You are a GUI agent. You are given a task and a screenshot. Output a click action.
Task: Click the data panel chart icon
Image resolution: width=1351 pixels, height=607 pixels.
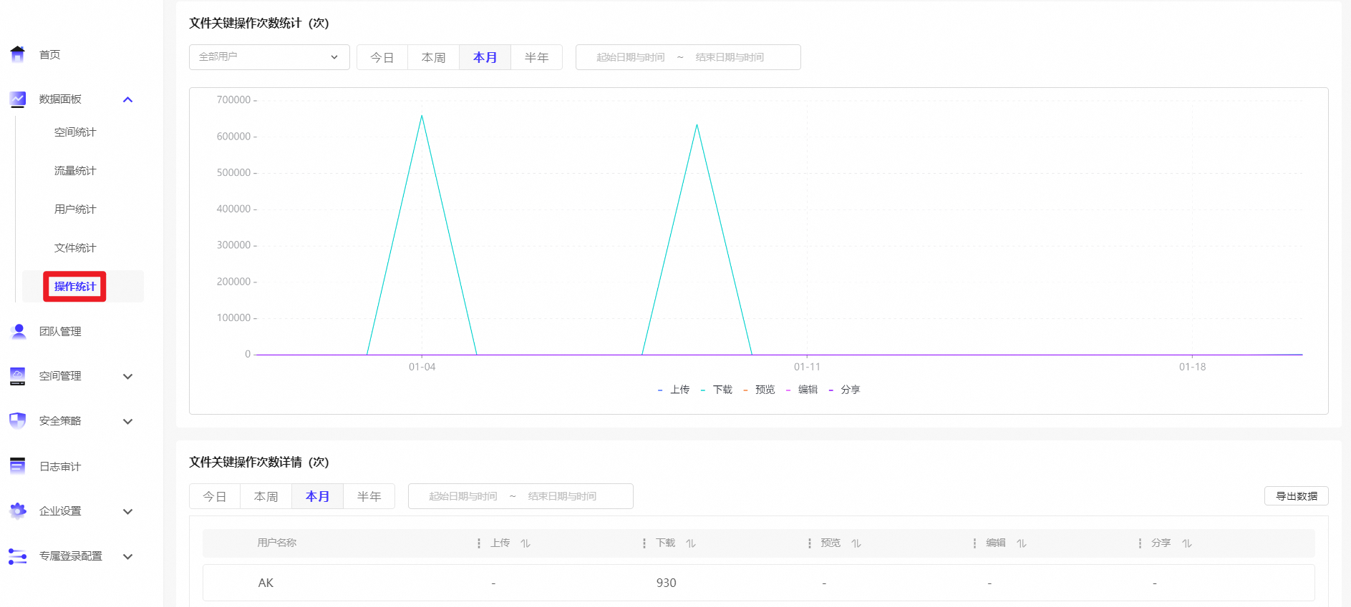tap(18, 99)
